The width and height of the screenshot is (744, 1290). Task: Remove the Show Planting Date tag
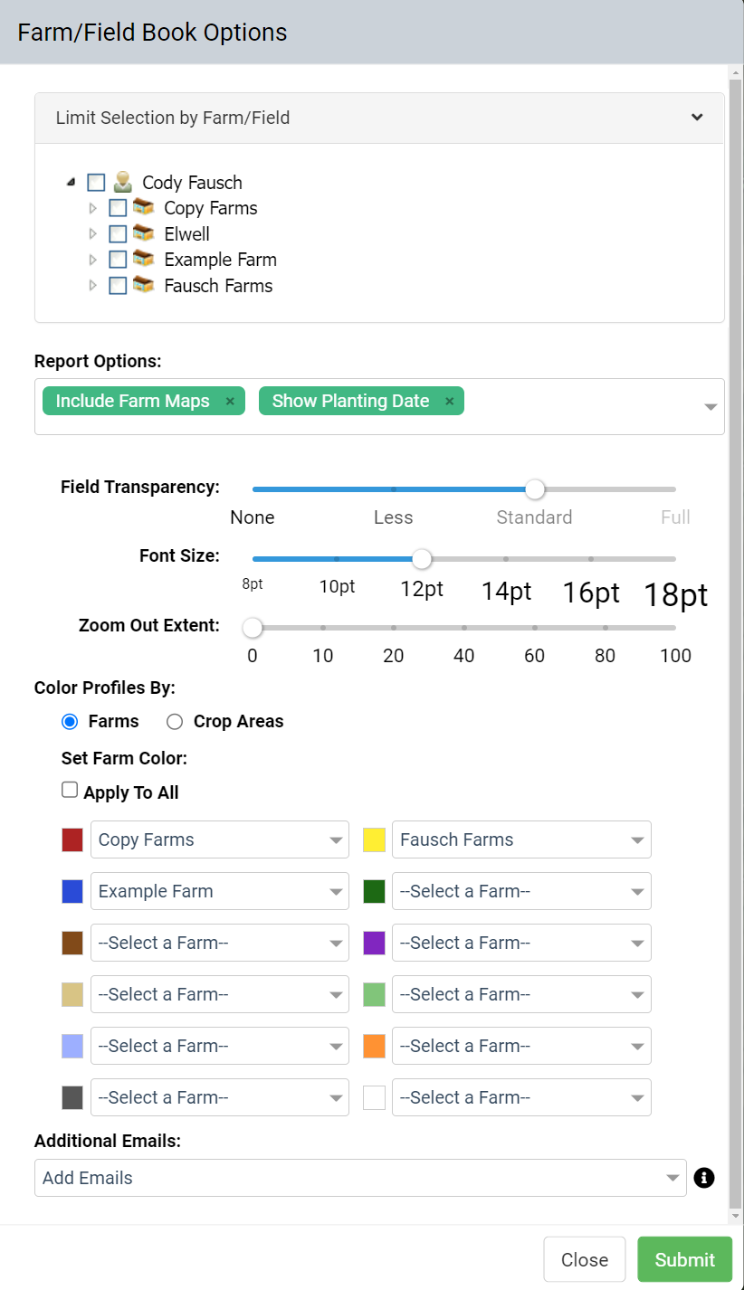449,401
